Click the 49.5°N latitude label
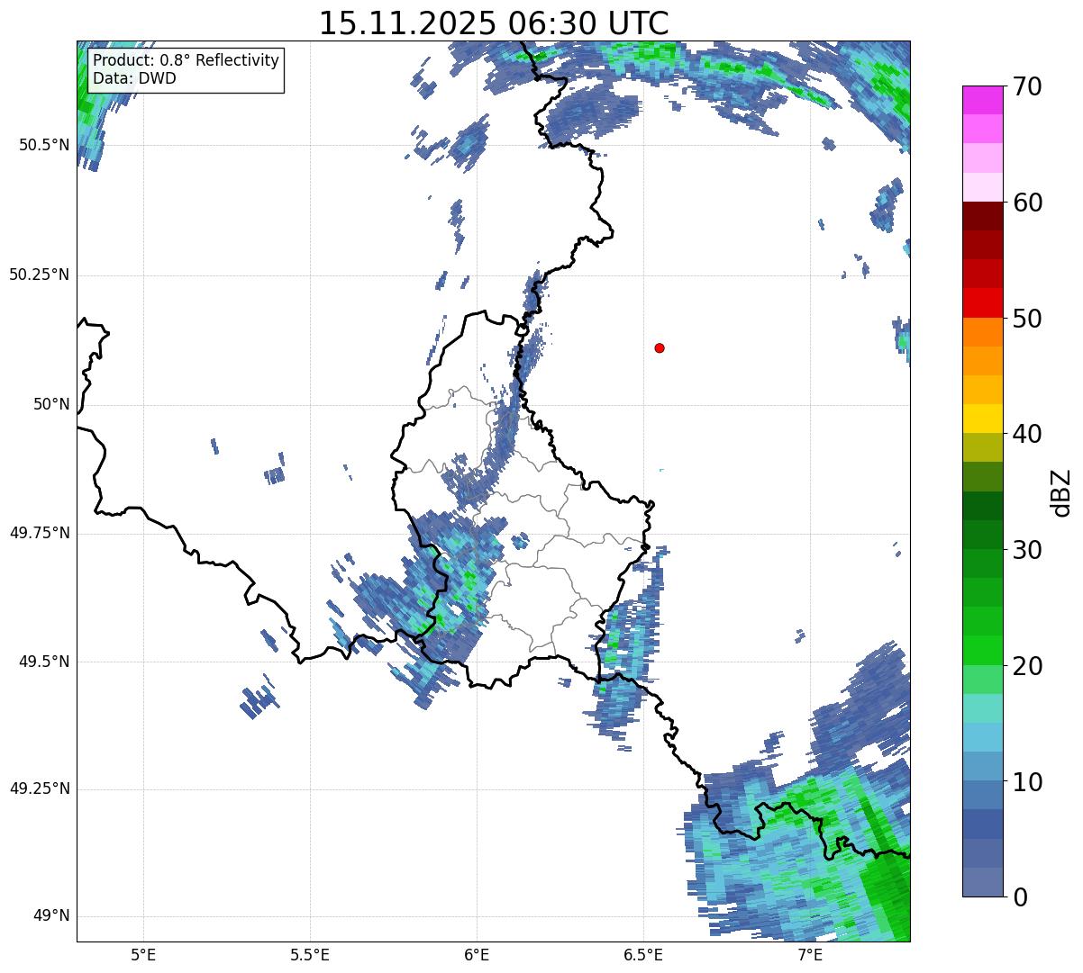The width and height of the screenshot is (1083, 973). 44,662
